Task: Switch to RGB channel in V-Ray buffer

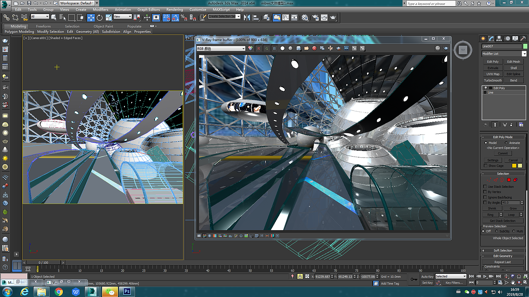Action: pos(250,48)
